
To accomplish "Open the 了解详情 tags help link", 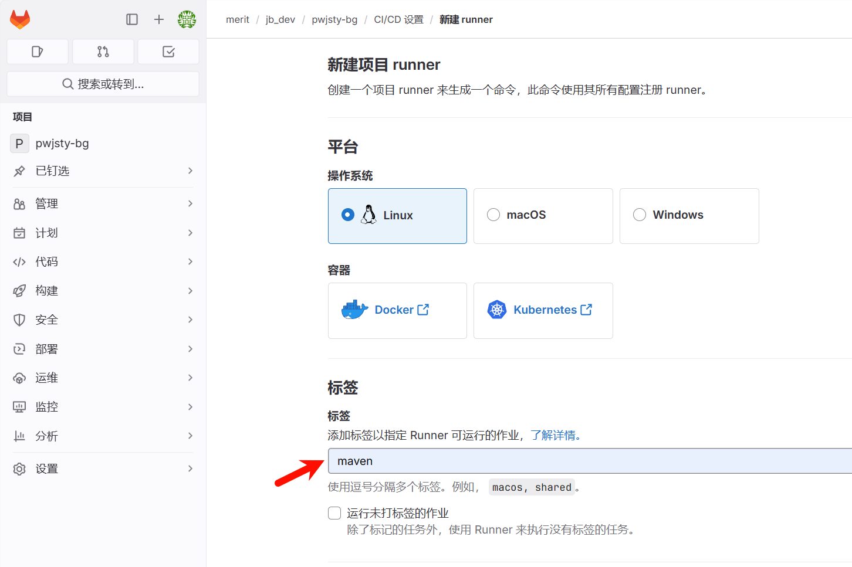I will point(555,436).
